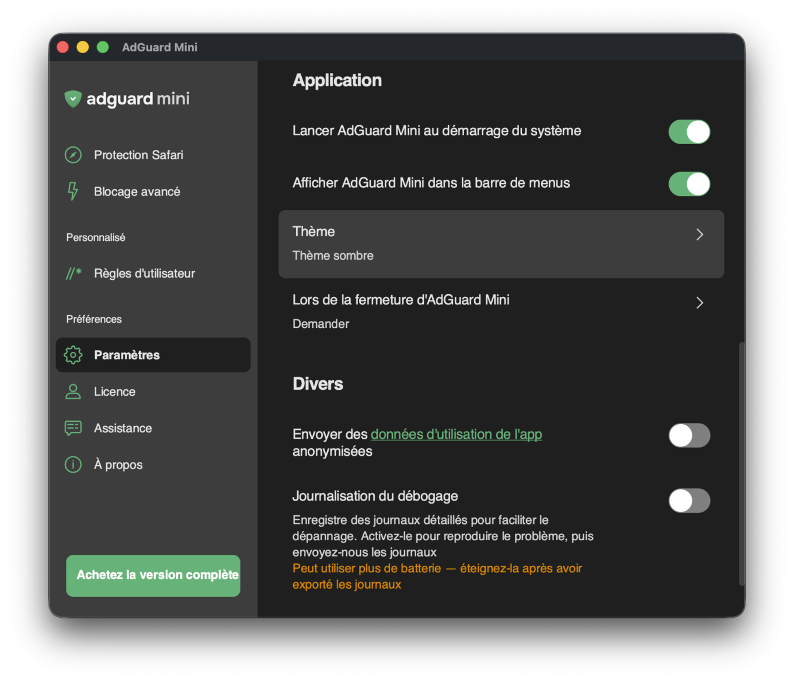Screen dimensions: 794x682
Task: Enable the Journalisation du débogage switch
Action: click(x=689, y=501)
